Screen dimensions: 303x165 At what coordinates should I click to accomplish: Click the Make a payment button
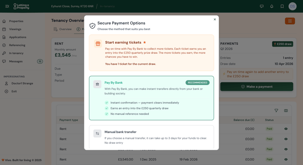tap(256, 86)
